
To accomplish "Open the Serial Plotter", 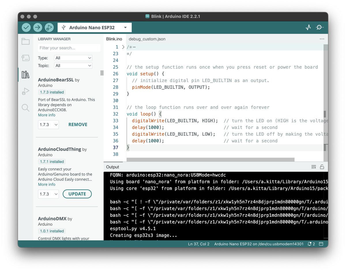I will (x=308, y=27).
